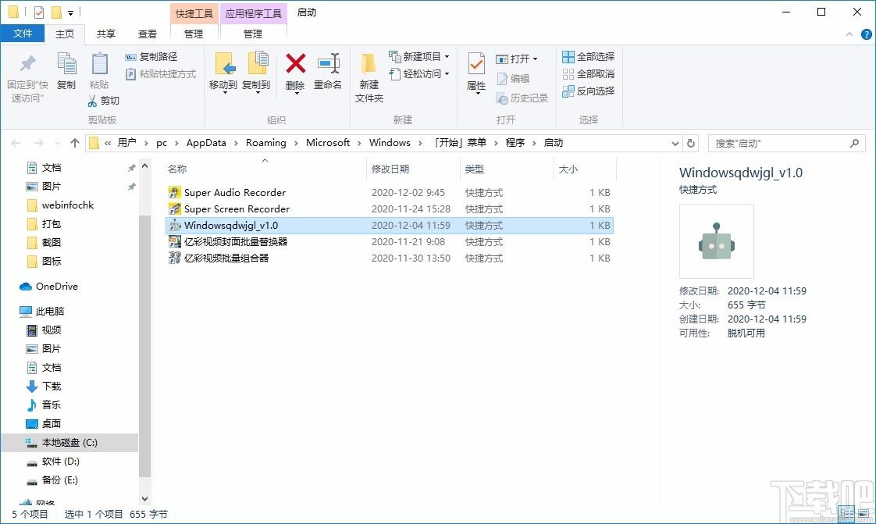Screen dimensions: 876x524
Task: Click quick access toolbar New folder icon
Action: click(56, 12)
